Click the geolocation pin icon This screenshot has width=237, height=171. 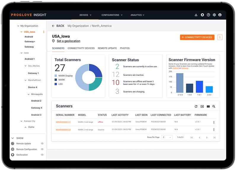coord(53,41)
